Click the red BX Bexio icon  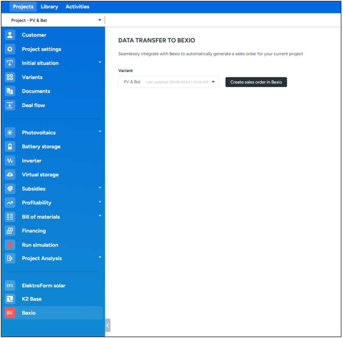[10, 313]
